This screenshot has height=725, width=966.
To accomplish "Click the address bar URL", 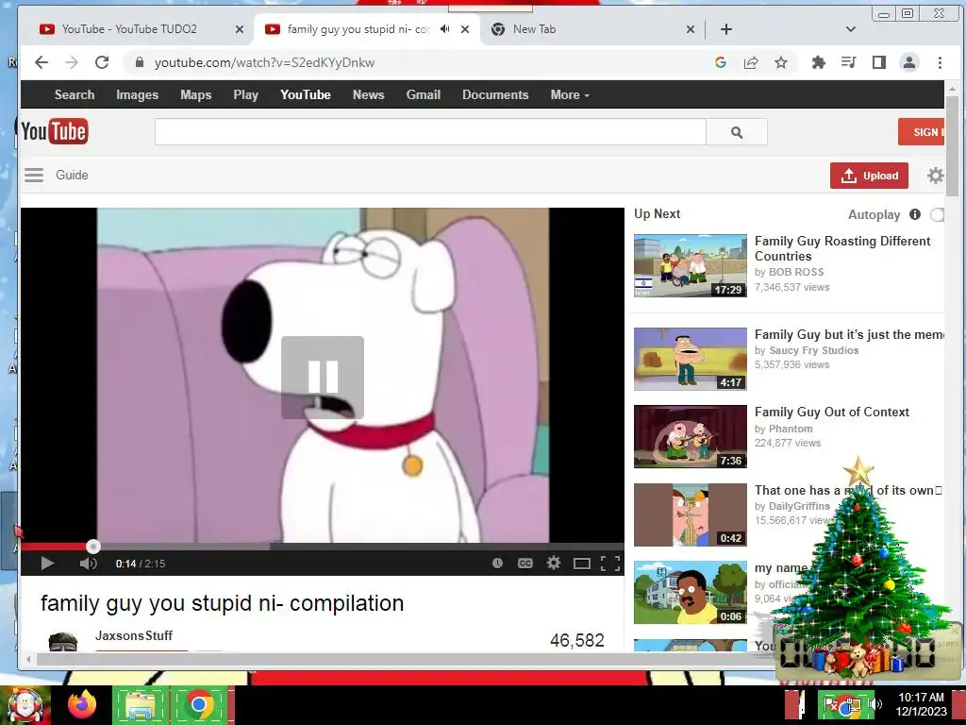I will [264, 62].
